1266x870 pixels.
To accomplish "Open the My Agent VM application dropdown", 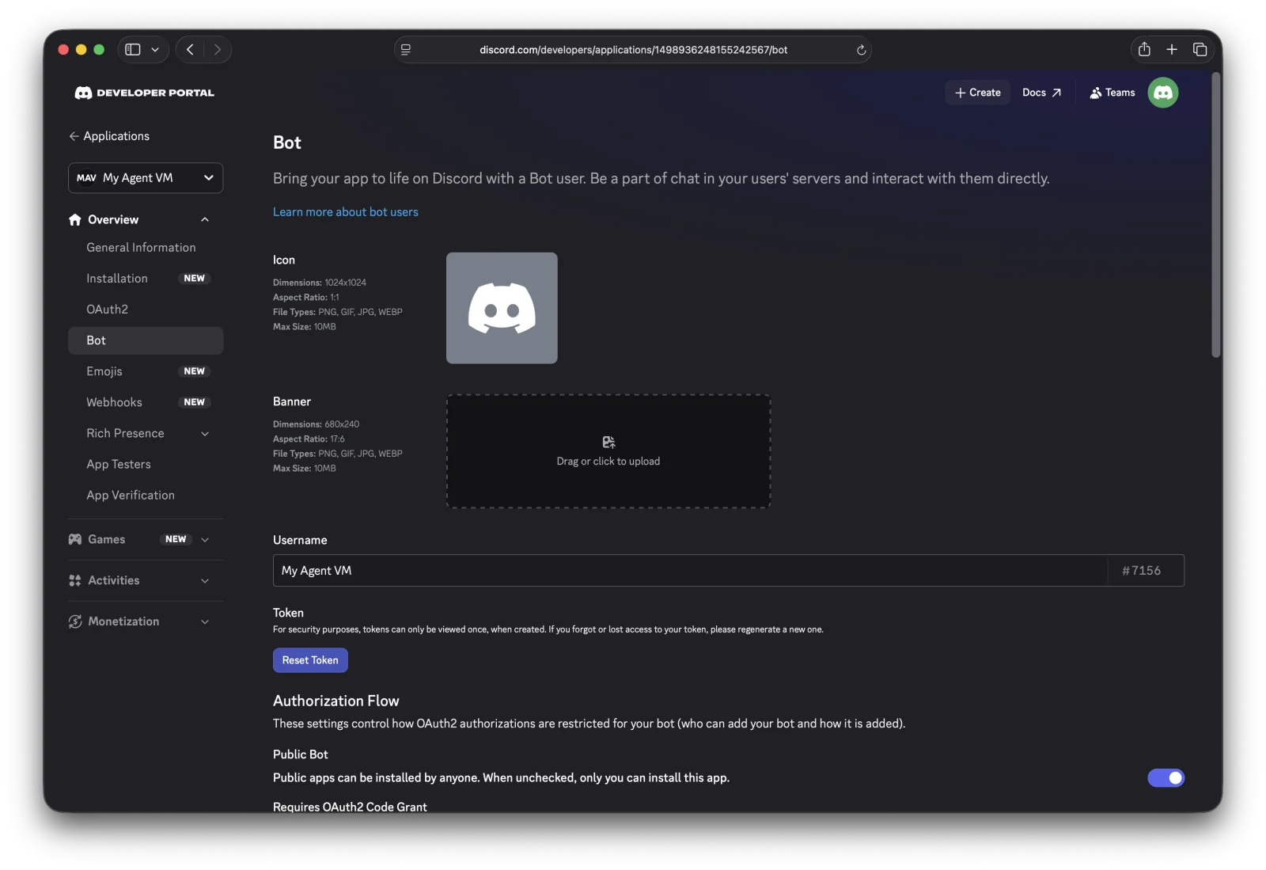I will click(x=146, y=178).
